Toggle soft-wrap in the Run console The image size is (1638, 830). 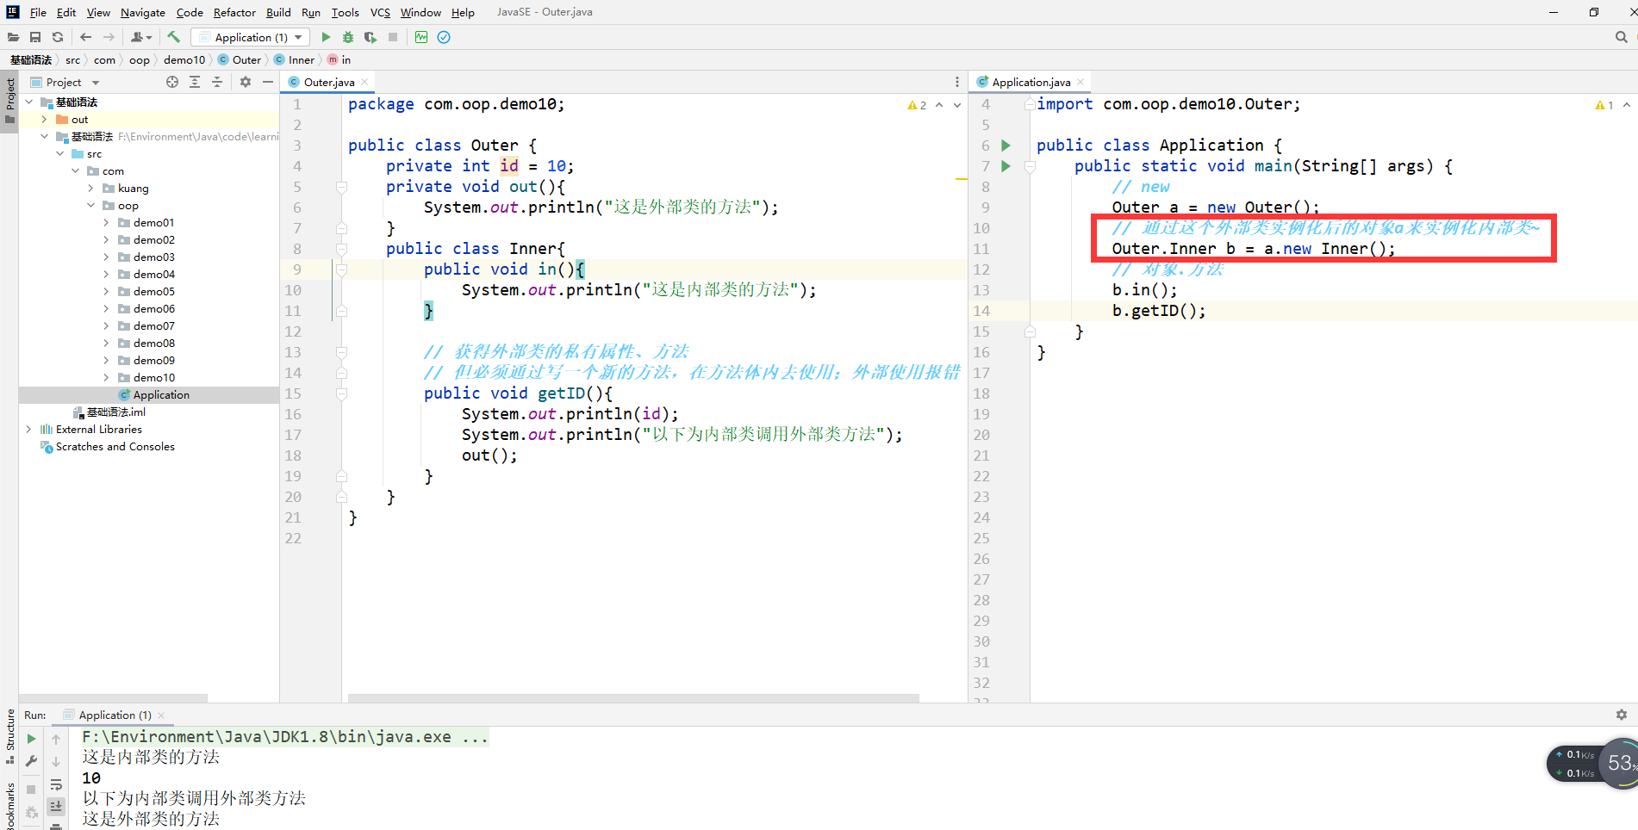[56, 784]
